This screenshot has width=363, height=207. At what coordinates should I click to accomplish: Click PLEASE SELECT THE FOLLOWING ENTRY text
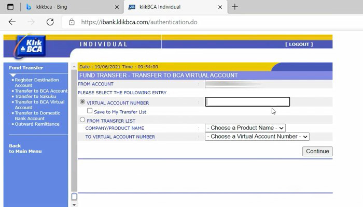click(122, 93)
